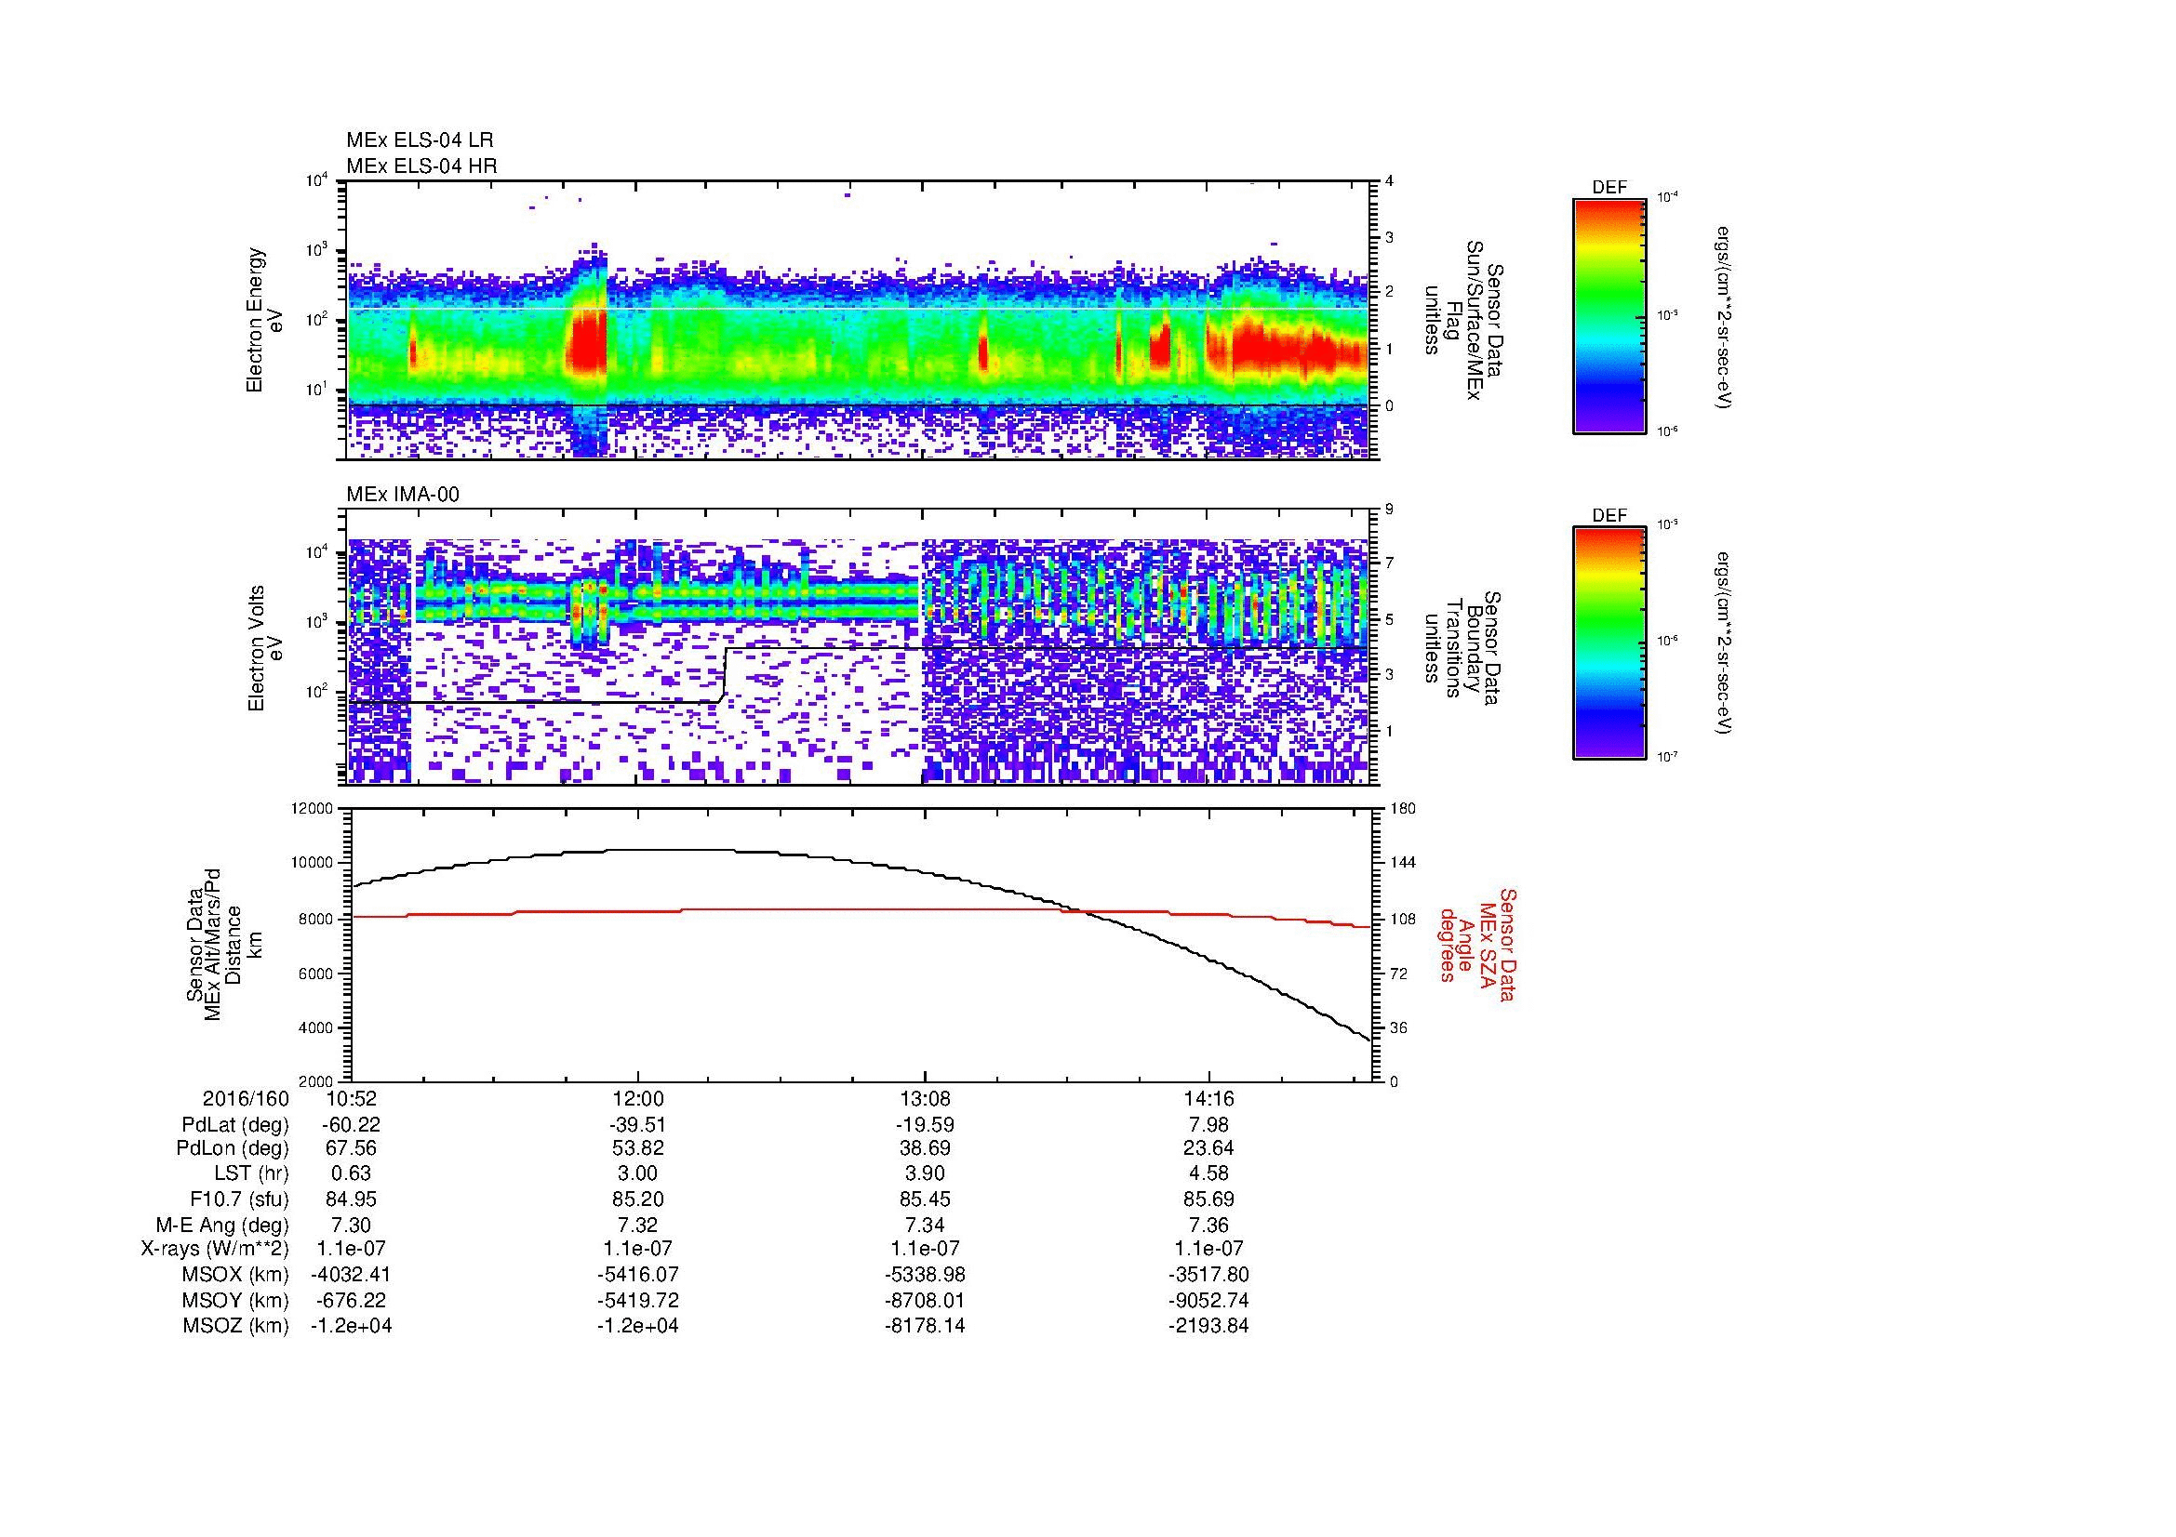The width and height of the screenshot is (2176, 1537).
Task: Click the lower DEF color bar for IMA
Action: pyautogui.click(x=1609, y=643)
